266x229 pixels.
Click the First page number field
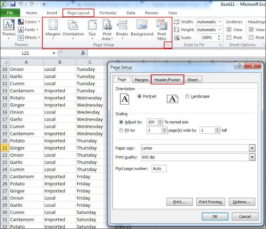click(x=159, y=168)
